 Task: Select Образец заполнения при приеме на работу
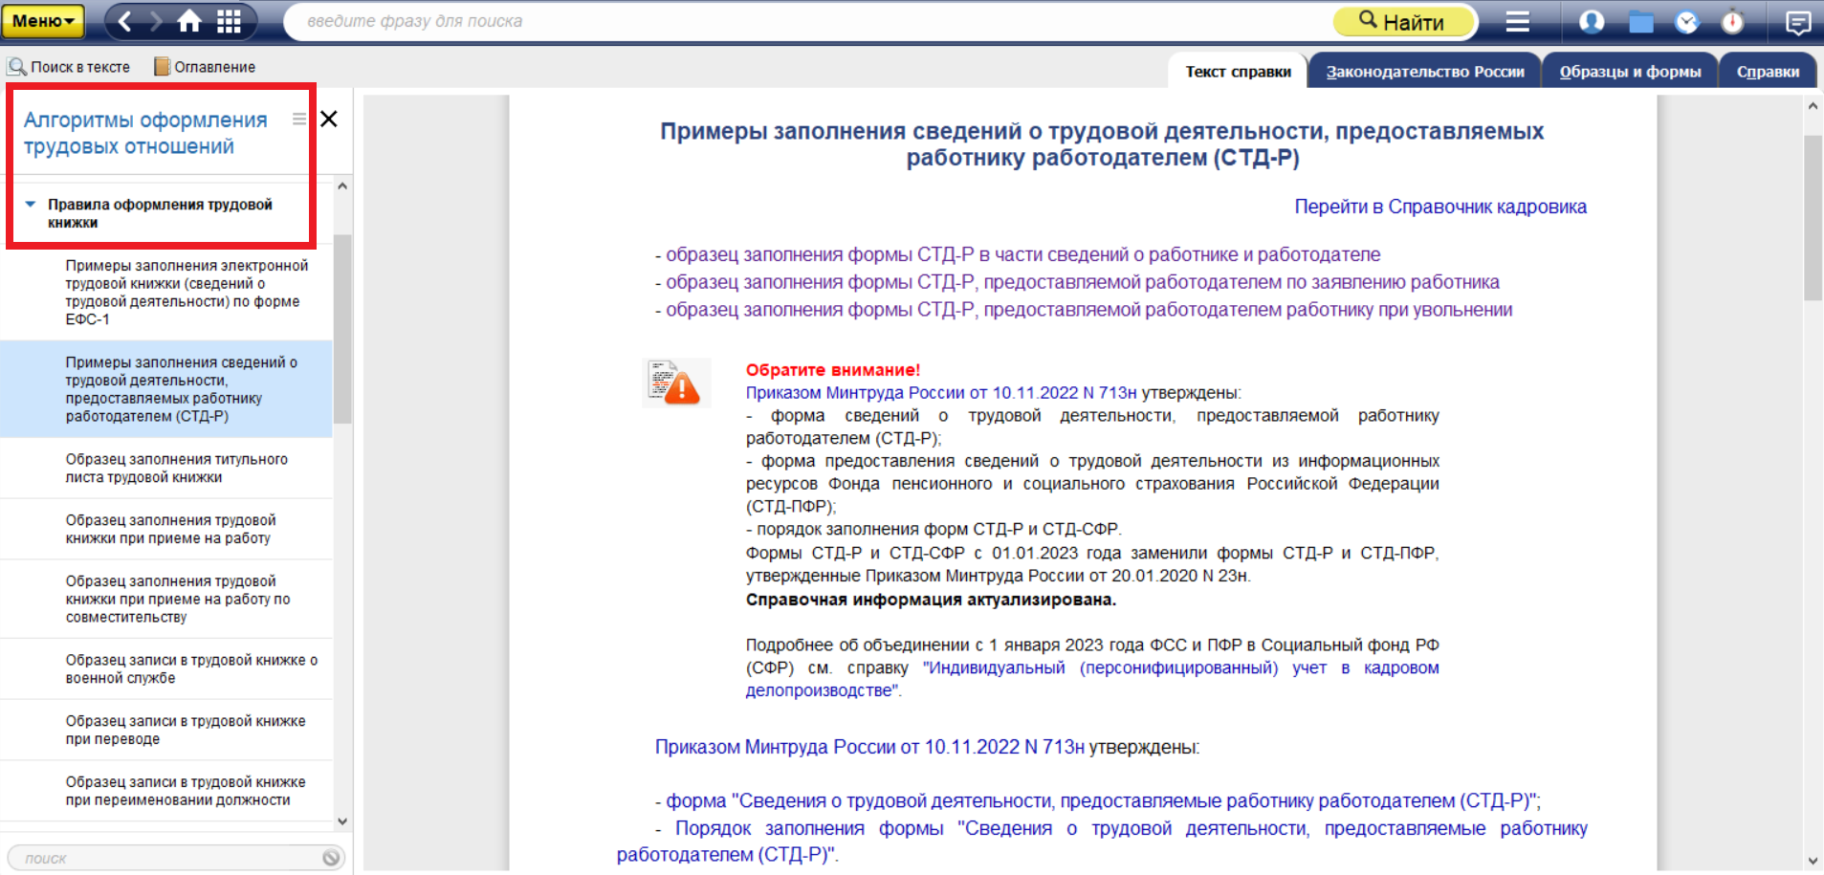tap(166, 529)
